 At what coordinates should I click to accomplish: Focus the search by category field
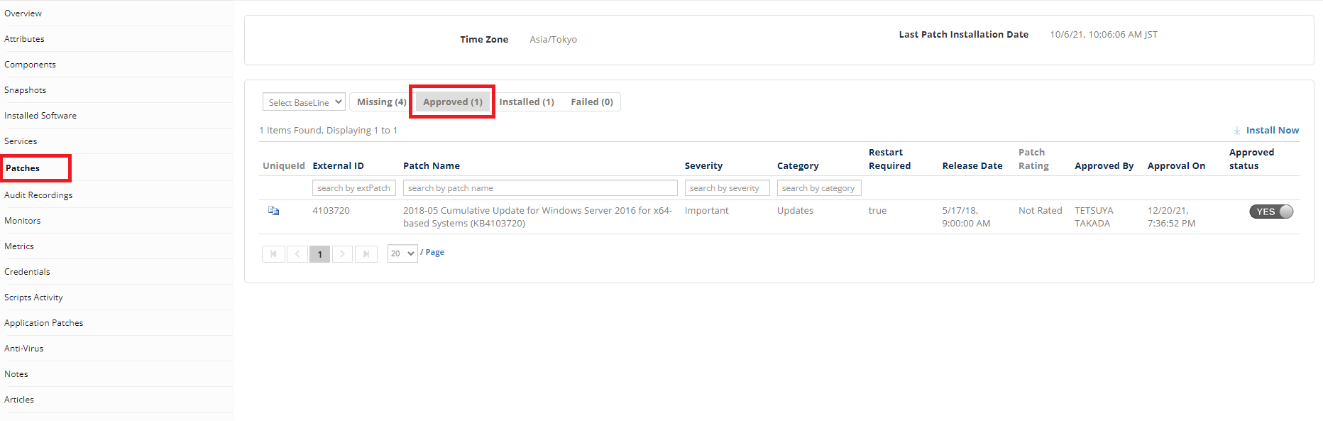pyautogui.click(x=819, y=188)
